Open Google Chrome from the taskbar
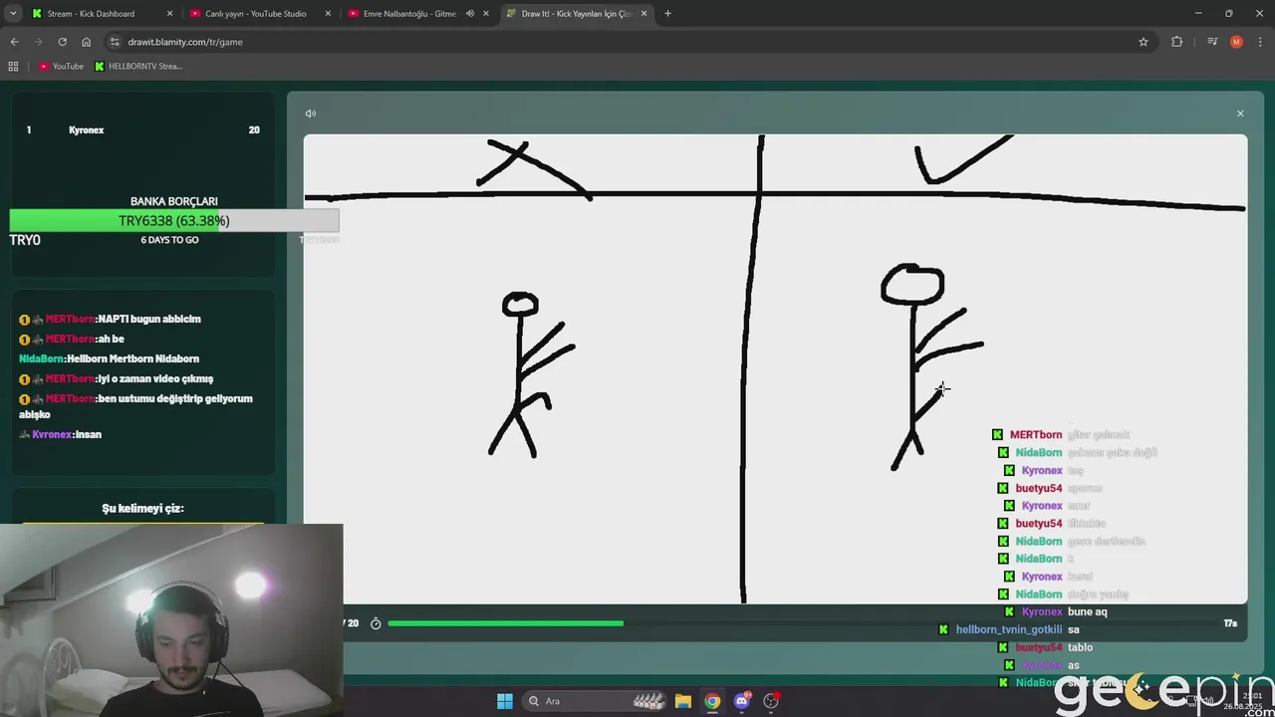This screenshot has width=1275, height=717. pos(712,701)
